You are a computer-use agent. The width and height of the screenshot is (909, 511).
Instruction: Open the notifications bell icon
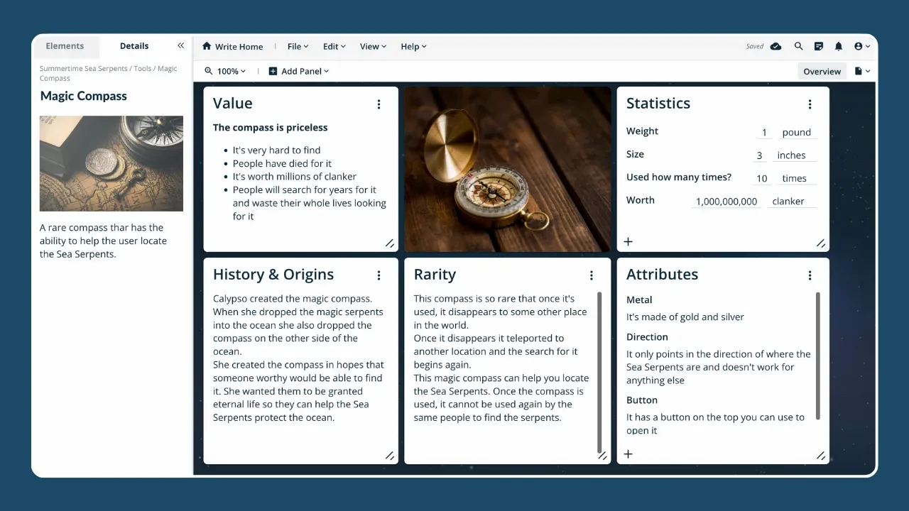click(x=839, y=46)
